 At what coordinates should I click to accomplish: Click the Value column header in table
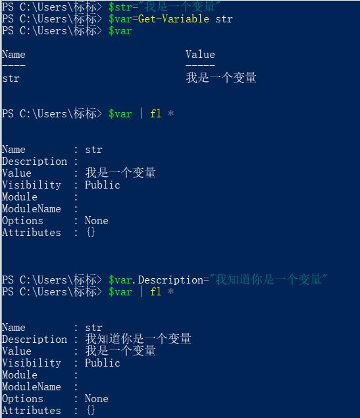tap(200, 54)
